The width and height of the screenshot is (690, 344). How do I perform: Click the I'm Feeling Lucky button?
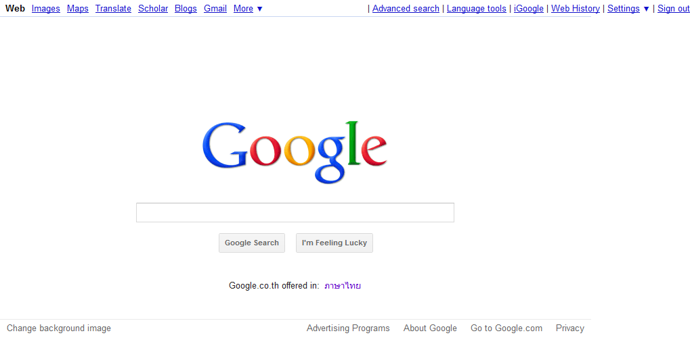pos(335,243)
